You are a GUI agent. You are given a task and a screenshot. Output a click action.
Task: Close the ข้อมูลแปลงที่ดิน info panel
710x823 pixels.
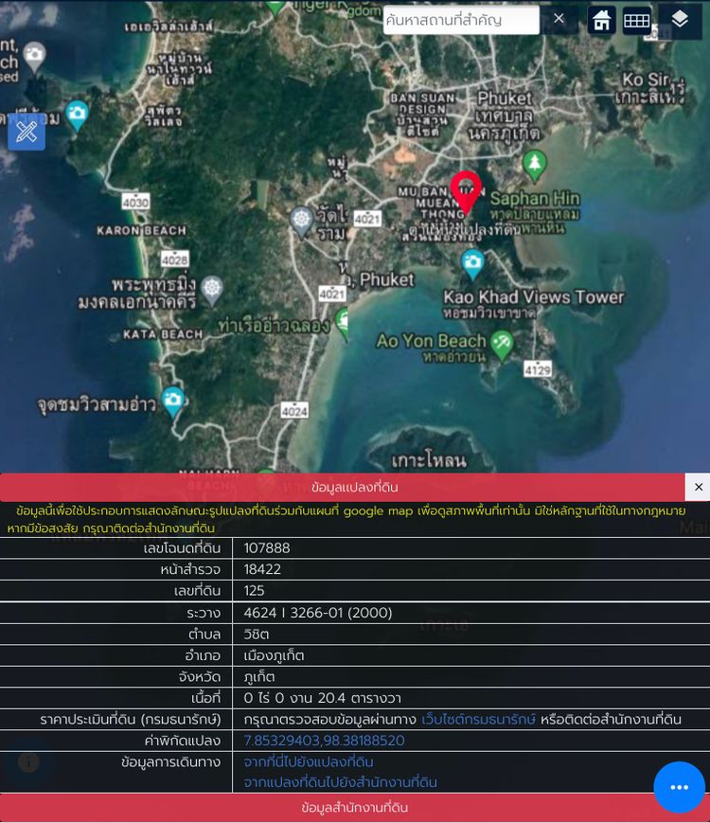tap(698, 487)
